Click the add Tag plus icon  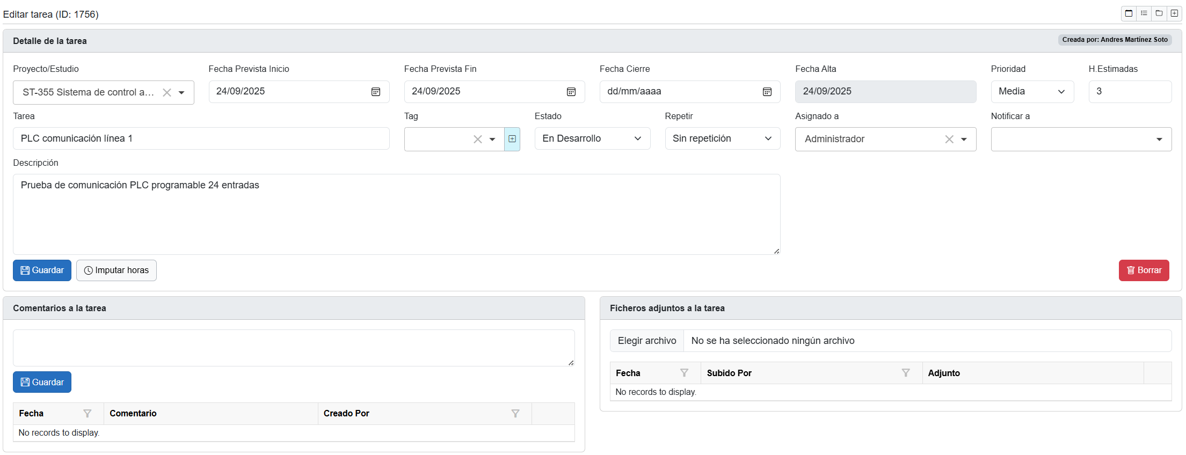pos(512,139)
